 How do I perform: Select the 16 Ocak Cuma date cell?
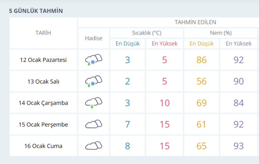click(43, 146)
